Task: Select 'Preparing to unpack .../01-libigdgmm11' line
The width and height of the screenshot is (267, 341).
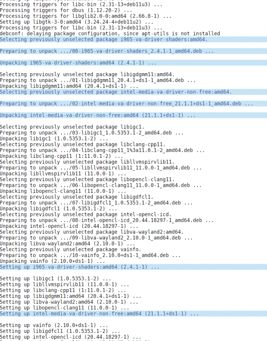Action: (98, 80)
